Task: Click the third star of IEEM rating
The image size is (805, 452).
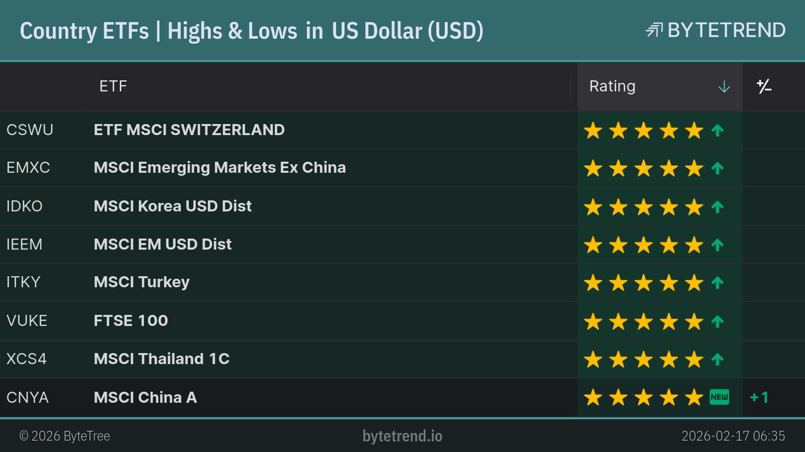Action: 643,245
